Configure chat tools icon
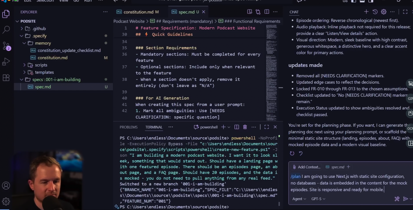The height and width of the screenshot is (210, 413). tap(397, 199)
